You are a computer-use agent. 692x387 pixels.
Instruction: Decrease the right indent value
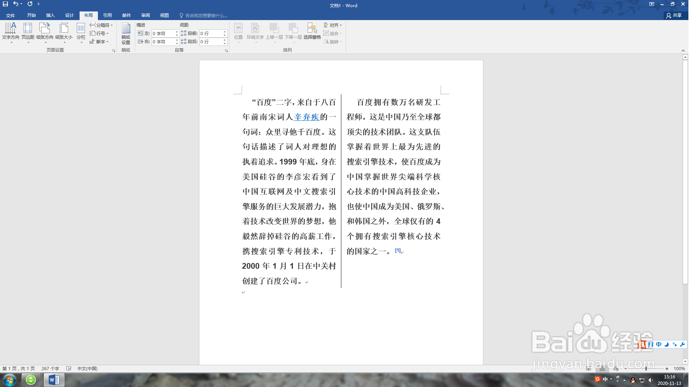[177, 43]
